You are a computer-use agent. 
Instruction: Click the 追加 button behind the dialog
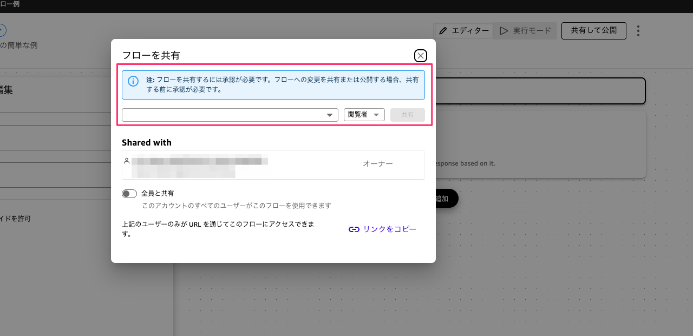point(442,199)
